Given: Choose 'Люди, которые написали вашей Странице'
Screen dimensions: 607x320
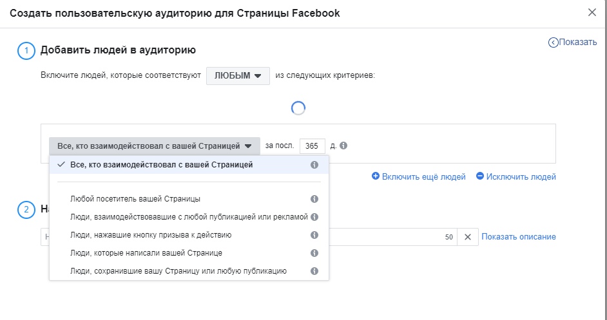Looking at the screenshot, I should (x=189, y=253).
